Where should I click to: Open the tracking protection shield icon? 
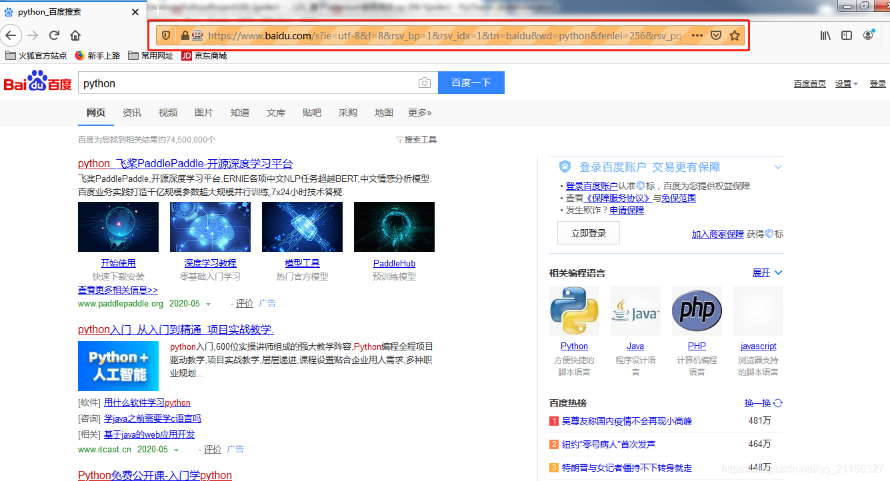[x=167, y=35]
